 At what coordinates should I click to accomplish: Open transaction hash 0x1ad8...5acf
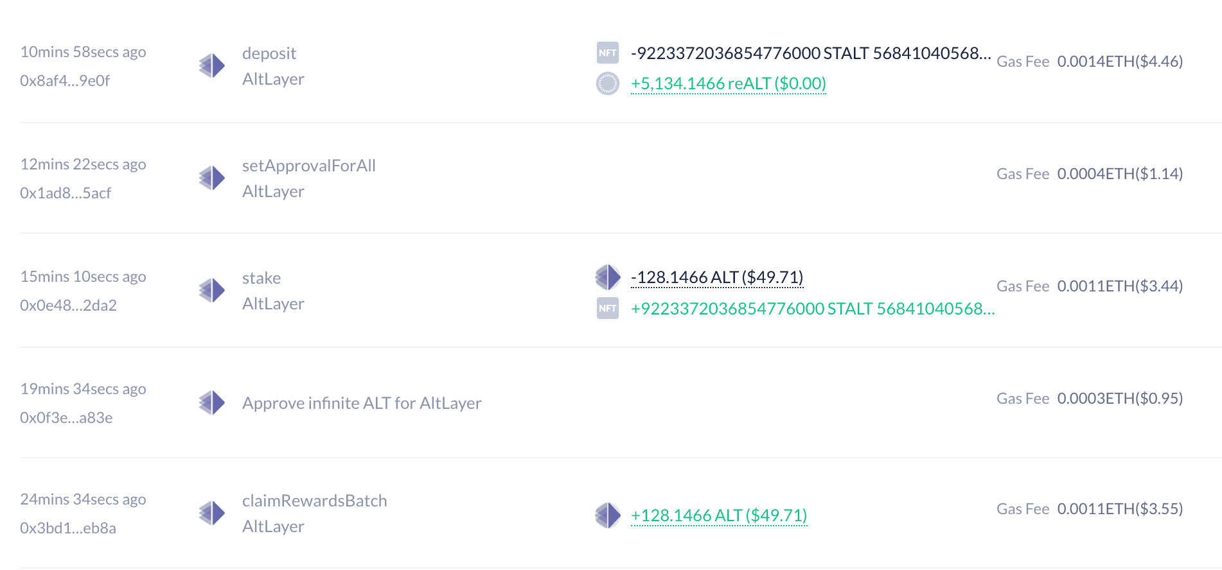(66, 193)
